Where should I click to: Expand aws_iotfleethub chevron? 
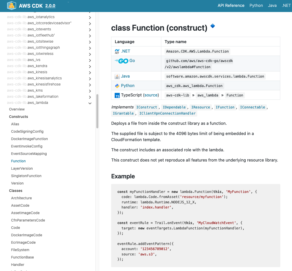click(90, 36)
